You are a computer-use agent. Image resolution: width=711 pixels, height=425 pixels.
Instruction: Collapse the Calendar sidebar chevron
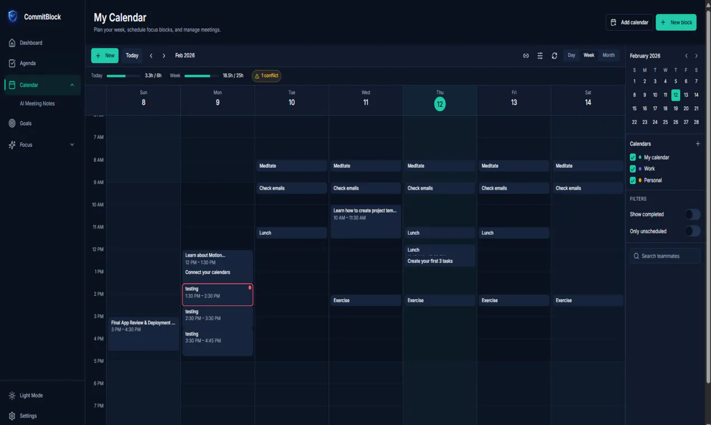(72, 85)
